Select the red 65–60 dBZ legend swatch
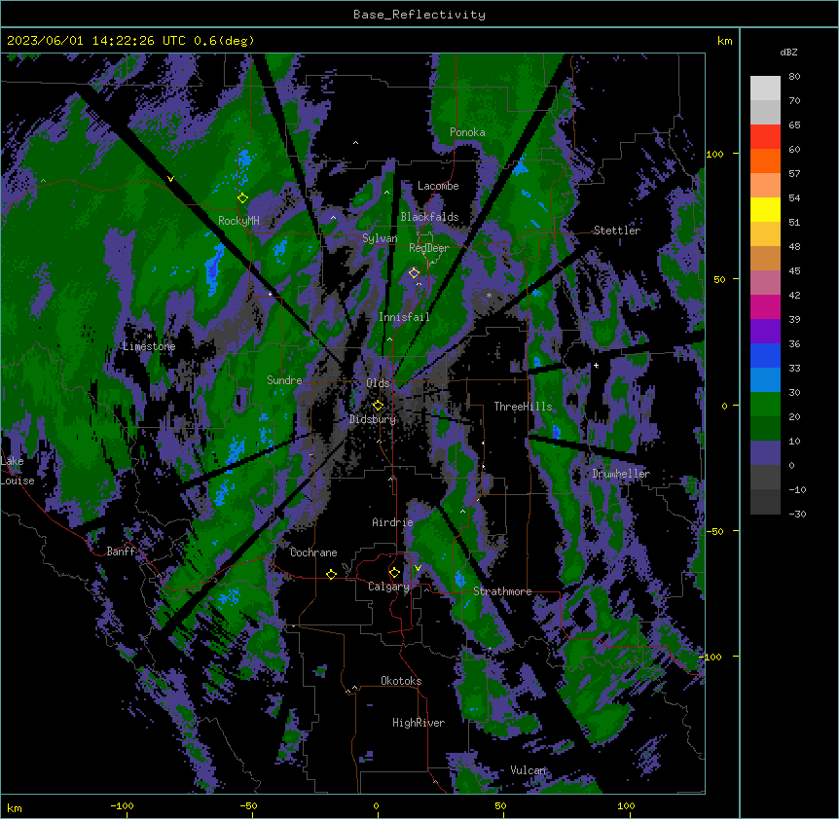 pos(765,137)
